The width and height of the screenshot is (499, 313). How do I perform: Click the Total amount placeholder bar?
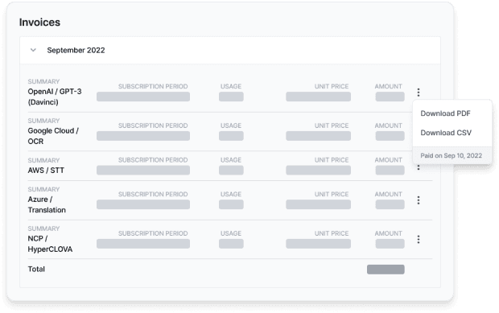pos(386,270)
